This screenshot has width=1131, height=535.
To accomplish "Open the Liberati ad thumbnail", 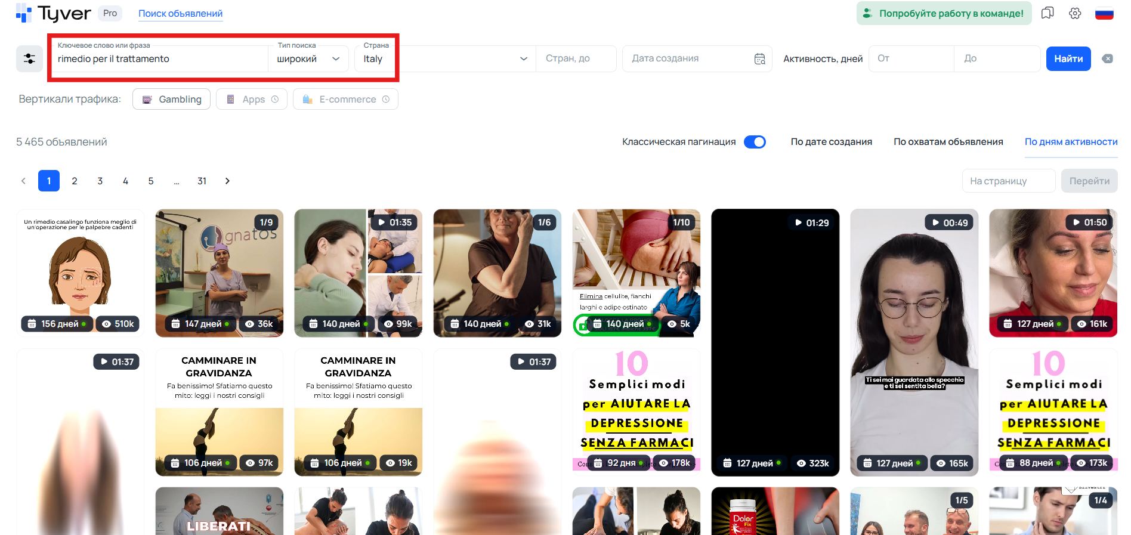I will [x=220, y=511].
